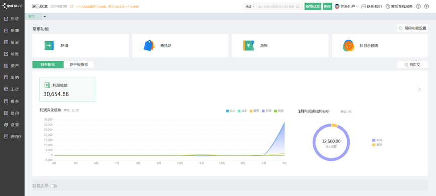Click the 总账 card label
The height and width of the screenshot is (196, 436).
264,46
